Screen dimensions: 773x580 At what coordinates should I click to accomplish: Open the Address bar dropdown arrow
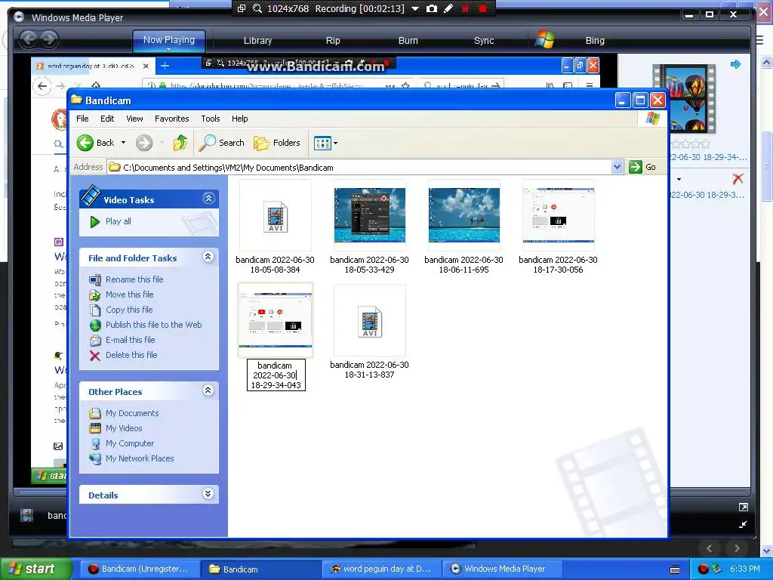[x=617, y=167]
